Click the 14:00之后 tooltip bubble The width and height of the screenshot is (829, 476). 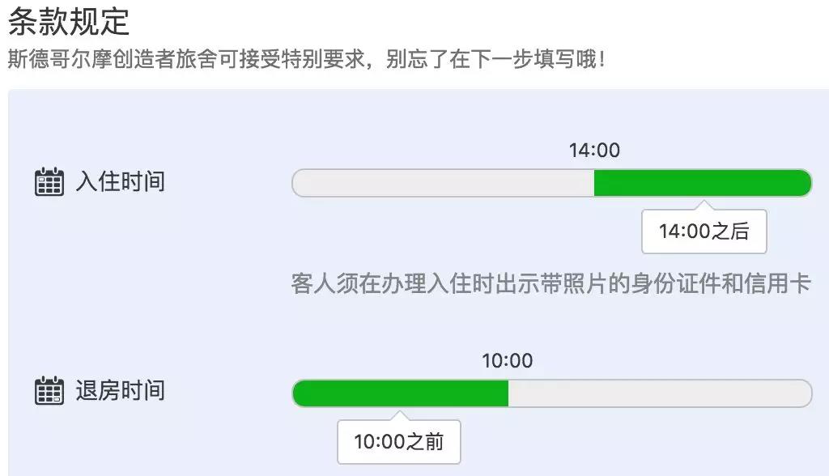point(704,231)
